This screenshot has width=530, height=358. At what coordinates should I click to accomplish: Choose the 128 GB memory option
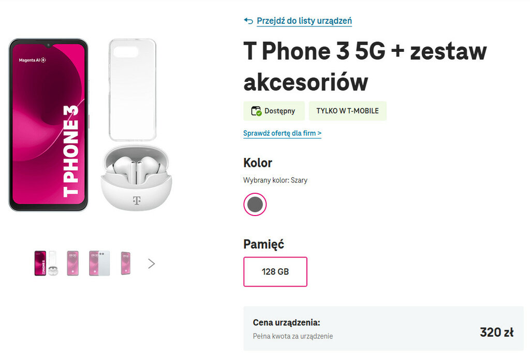click(x=275, y=271)
